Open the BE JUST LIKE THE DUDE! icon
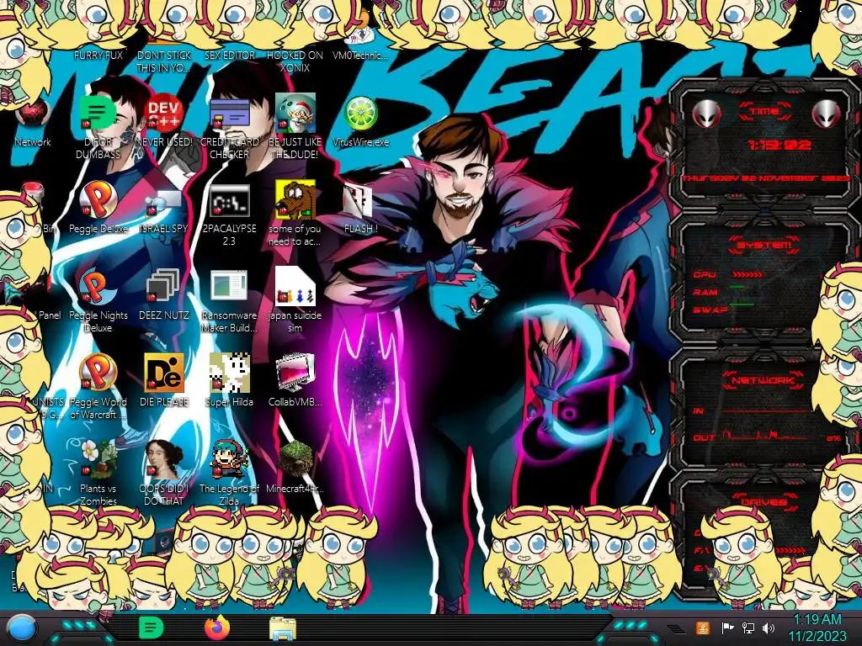 point(295,114)
